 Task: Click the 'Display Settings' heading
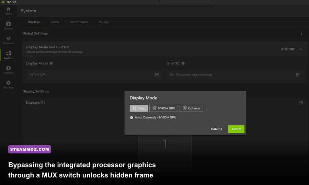[x=36, y=91]
